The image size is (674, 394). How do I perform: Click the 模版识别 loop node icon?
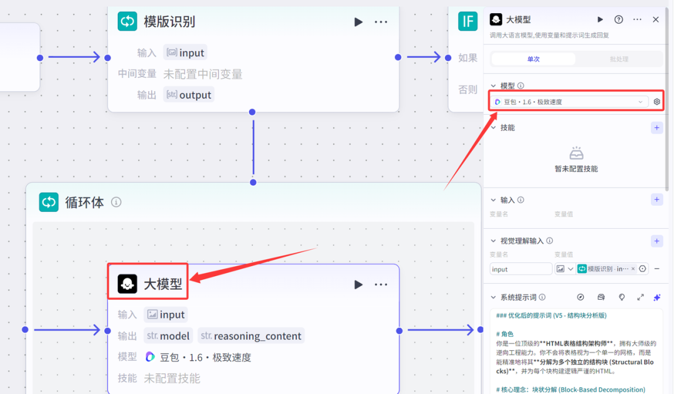tap(127, 21)
